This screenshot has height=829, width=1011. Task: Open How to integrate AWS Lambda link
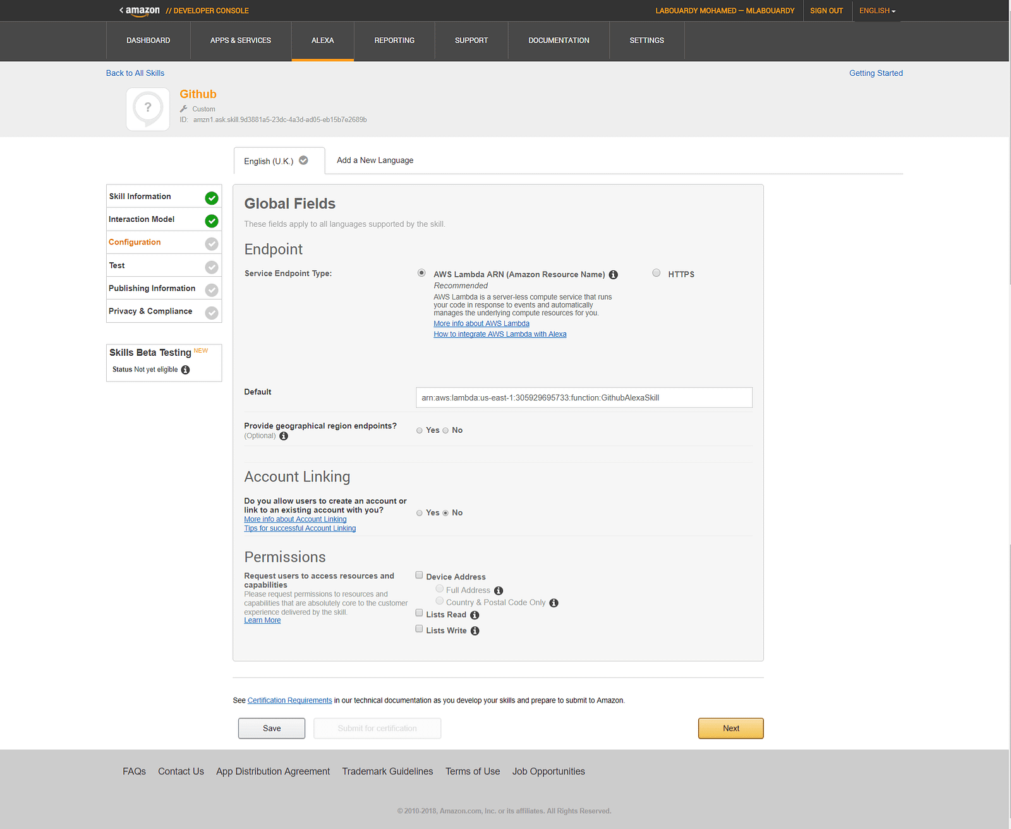500,334
